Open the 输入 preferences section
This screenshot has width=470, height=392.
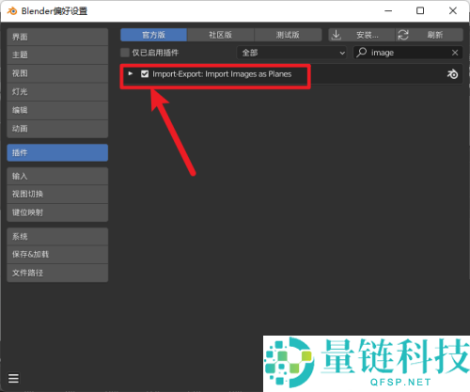pos(57,176)
